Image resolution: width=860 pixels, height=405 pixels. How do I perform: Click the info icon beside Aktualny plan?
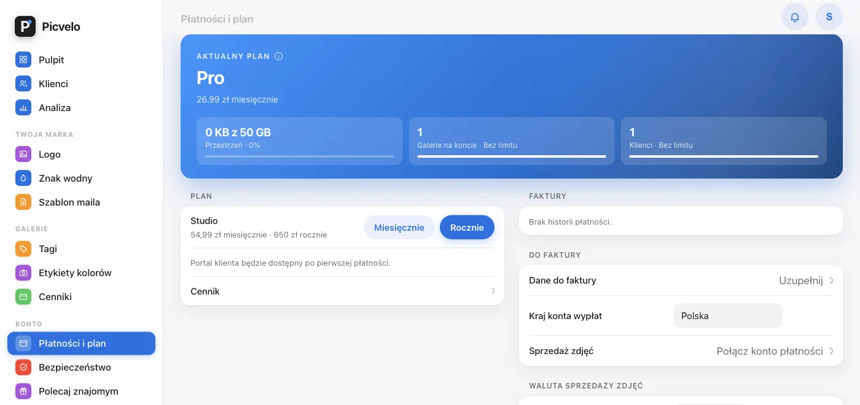pos(278,56)
